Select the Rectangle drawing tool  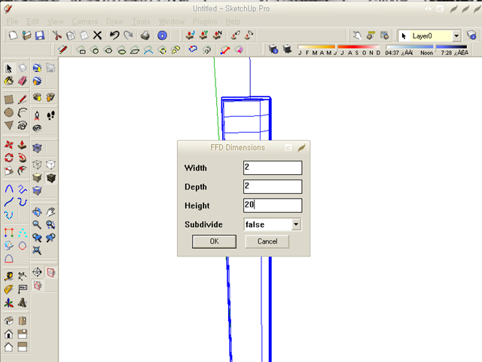point(9,100)
